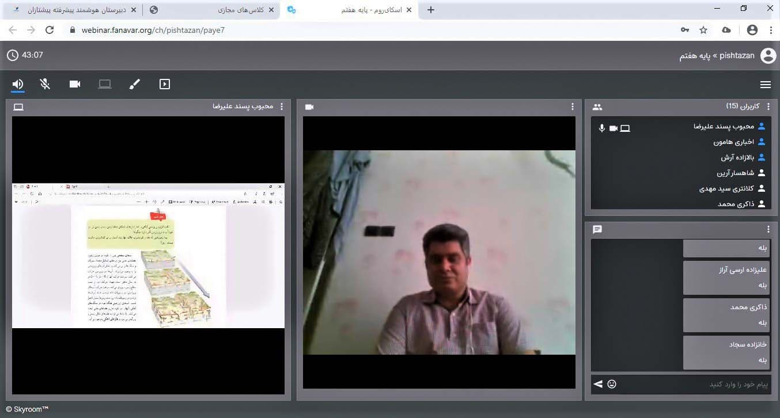This screenshot has width=780, height=418.
Task: Unmute the microphone in the toolbar
Action: [45, 84]
